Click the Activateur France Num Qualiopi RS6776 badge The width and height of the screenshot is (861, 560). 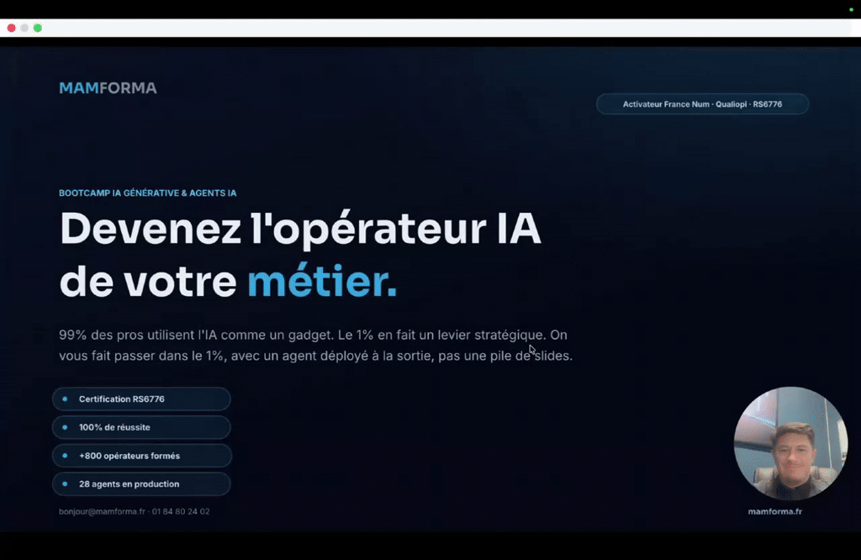tap(702, 104)
